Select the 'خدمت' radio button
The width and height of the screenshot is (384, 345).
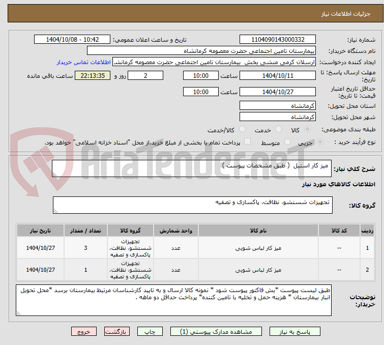click(278, 129)
